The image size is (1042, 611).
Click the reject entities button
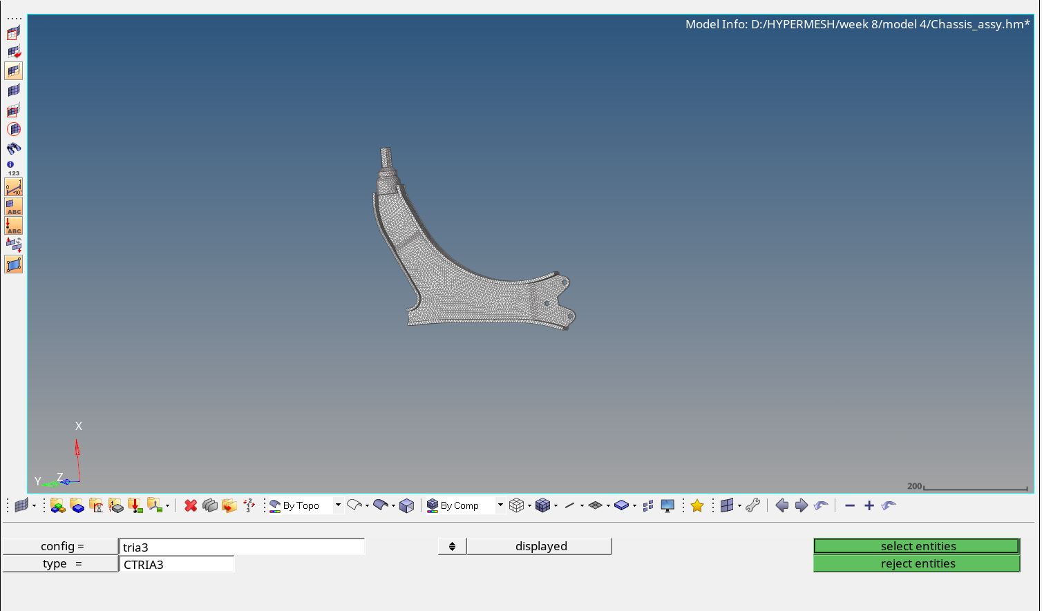(x=917, y=563)
